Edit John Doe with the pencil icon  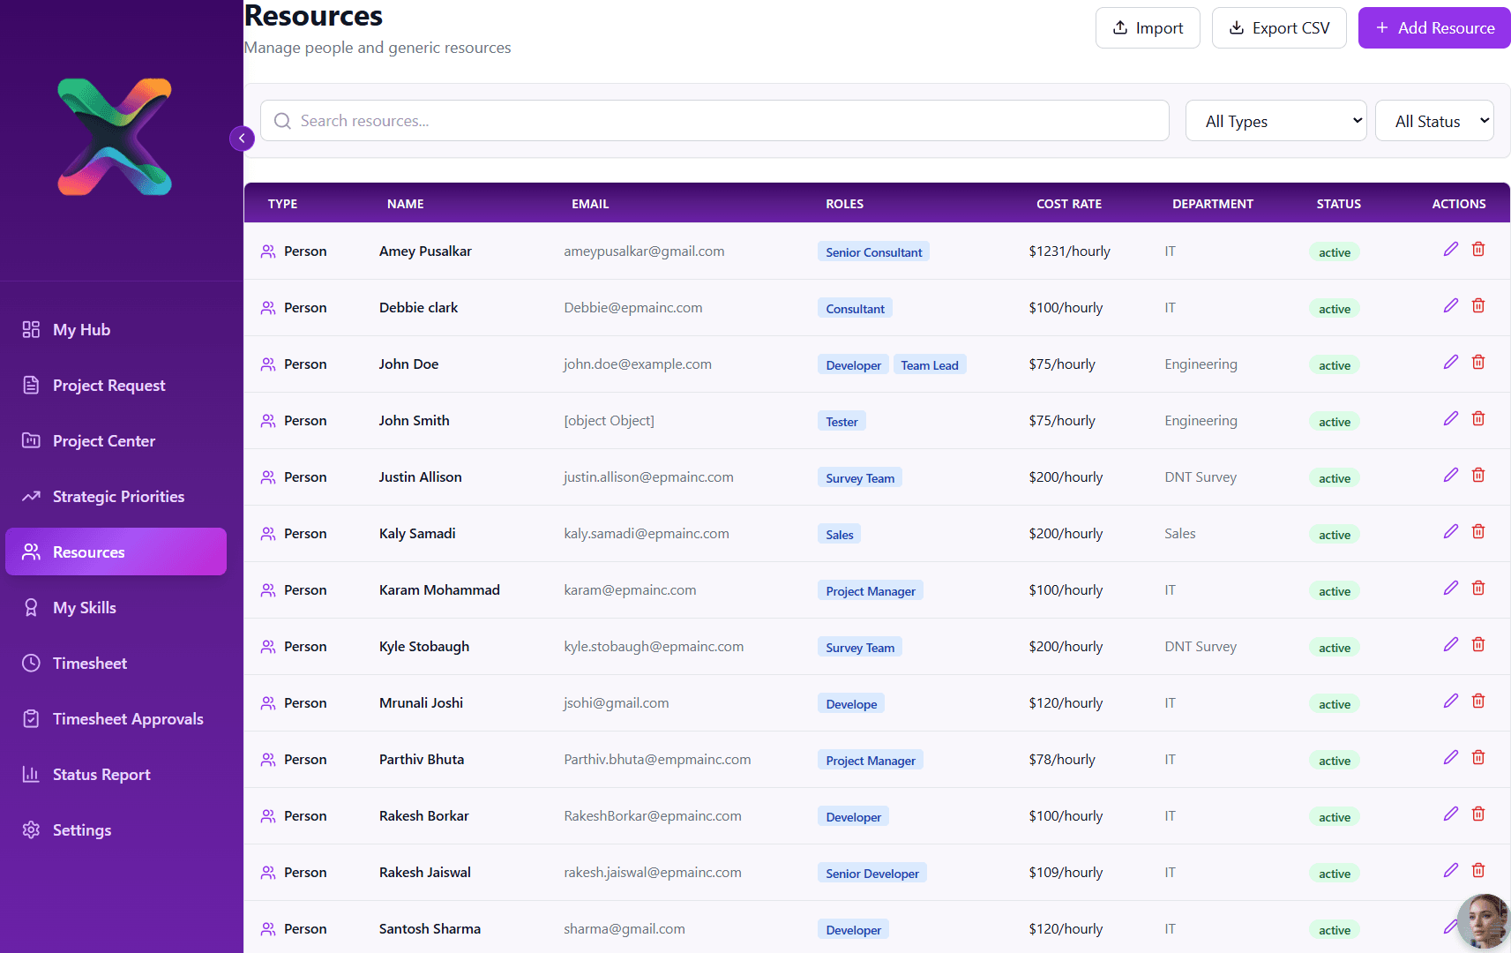tap(1450, 363)
